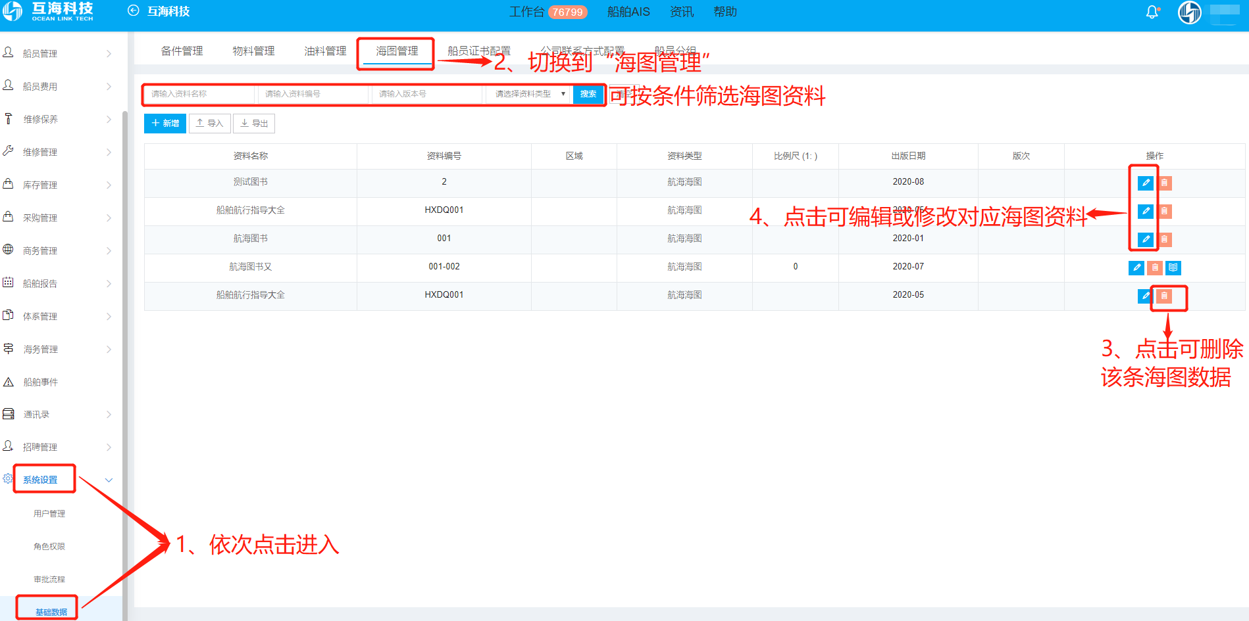Edit the 测试图书 row

[x=1146, y=183]
